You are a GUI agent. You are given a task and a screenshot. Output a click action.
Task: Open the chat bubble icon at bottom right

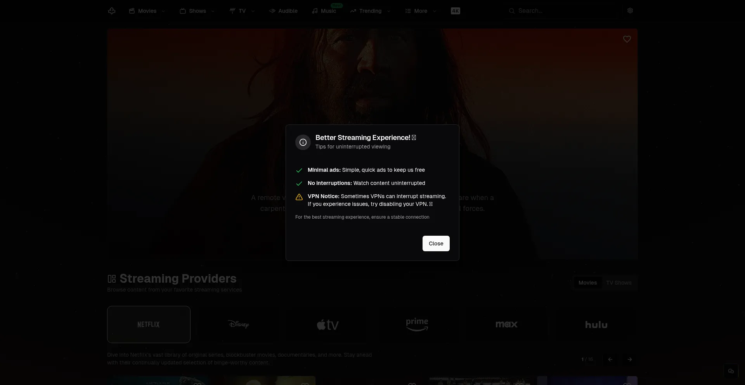731,371
